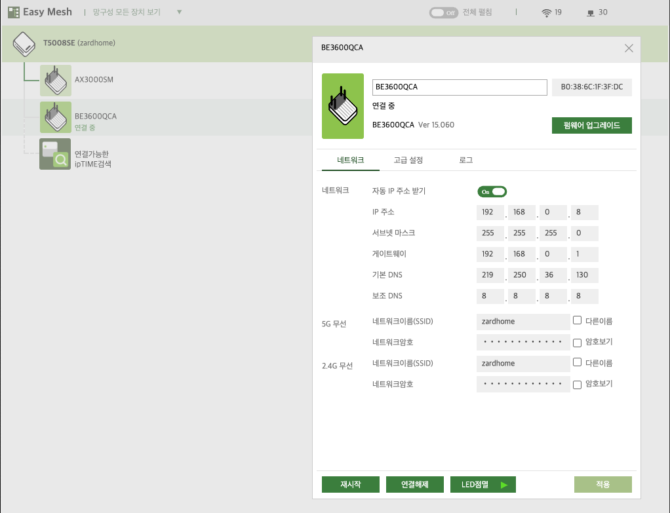Click the wireless client count Wi-Fi icon
This screenshot has width=670, height=513.
tap(547, 13)
